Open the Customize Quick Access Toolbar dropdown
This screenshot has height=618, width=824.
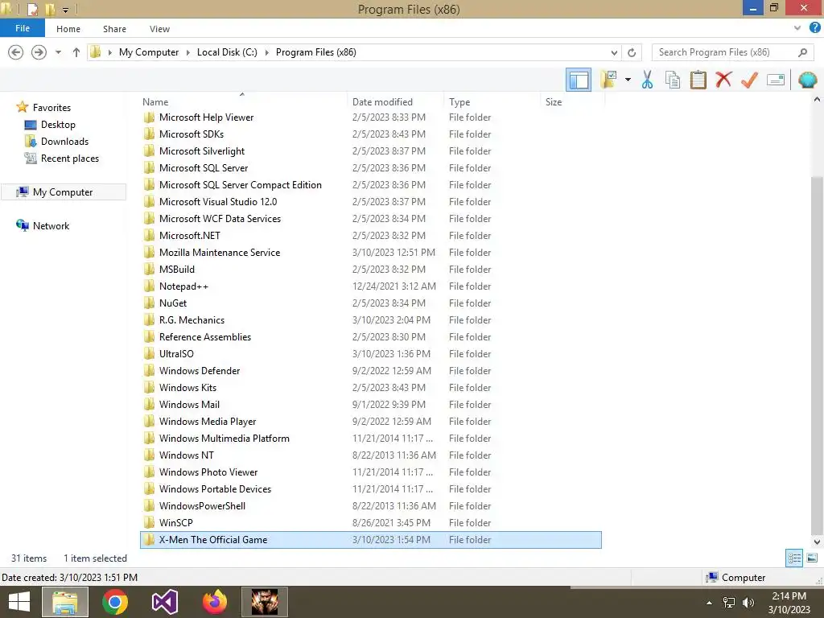pos(66,10)
